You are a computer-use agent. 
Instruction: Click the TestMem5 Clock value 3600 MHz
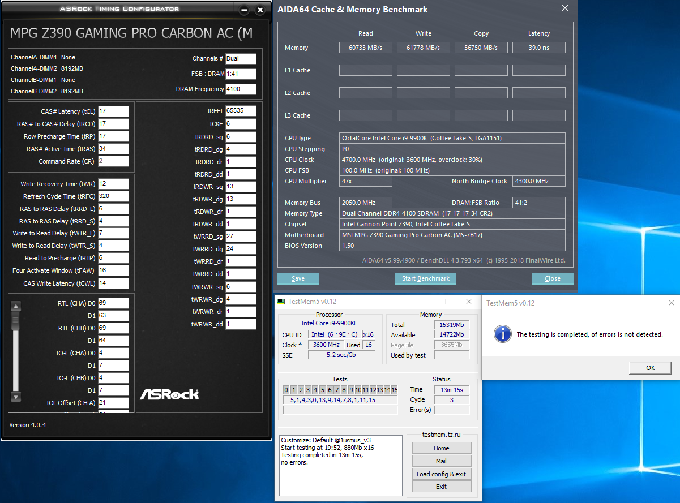pos(326,345)
